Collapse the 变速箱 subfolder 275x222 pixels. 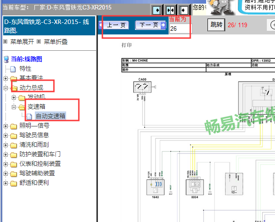click(x=14, y=107)
